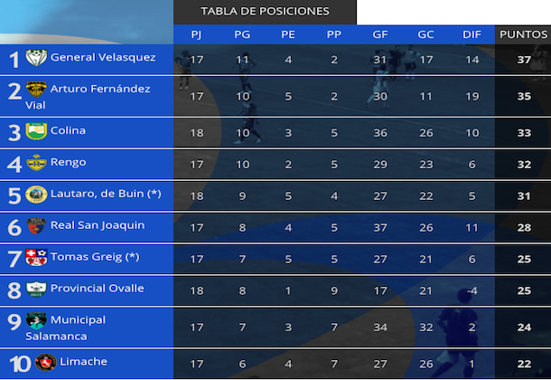Open the Real San Joaquin team link
The width and height of the screenshot is (551, 380).
tap(98, 225)
